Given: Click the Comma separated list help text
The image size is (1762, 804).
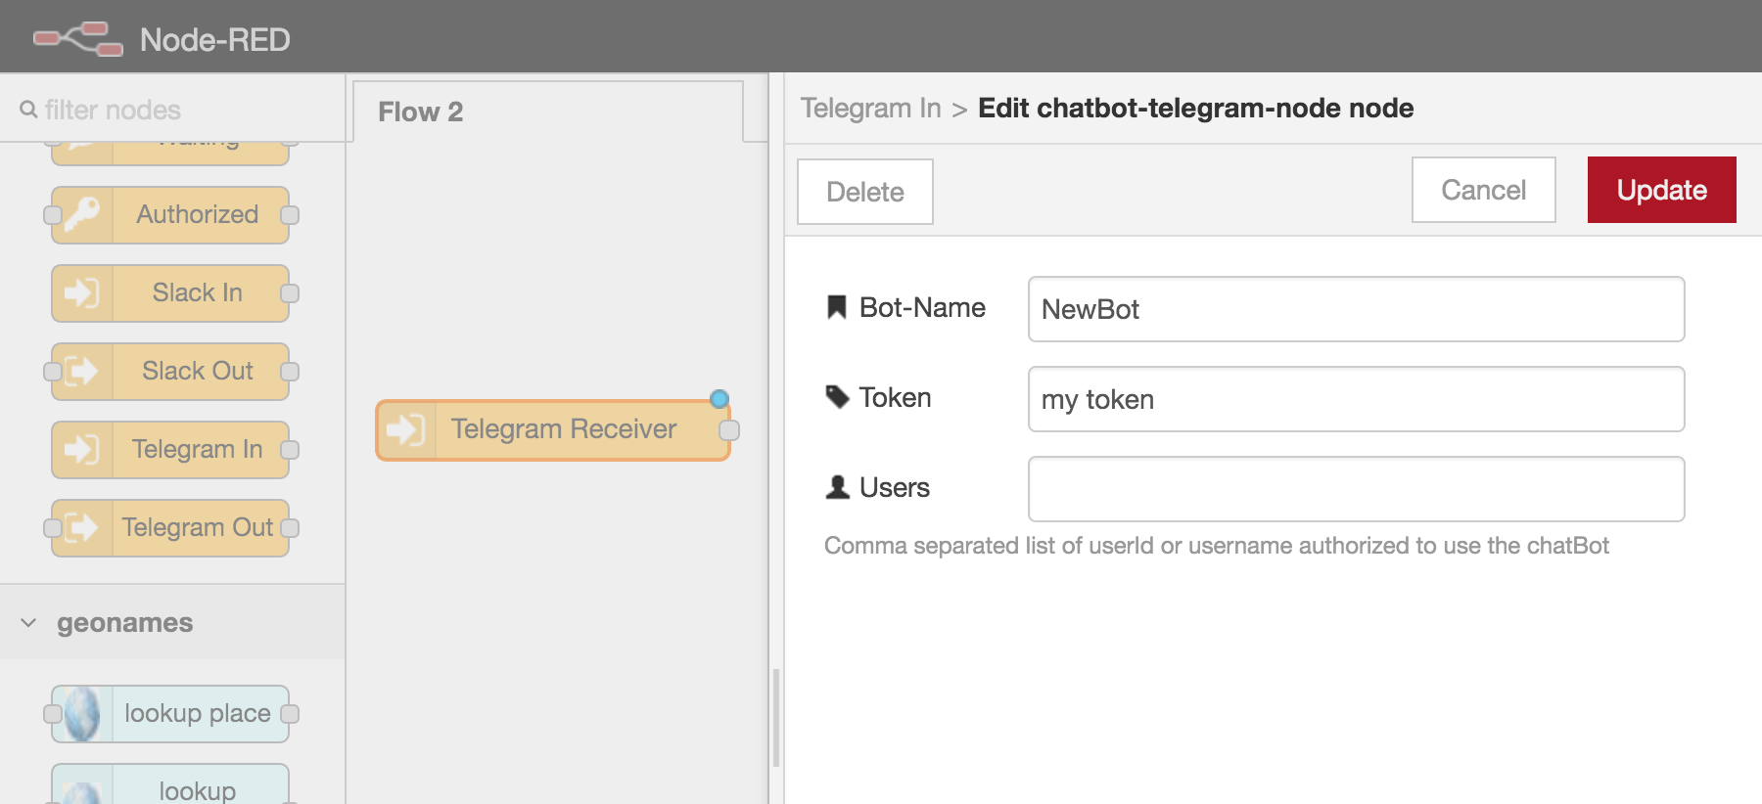Looking at the screenshot, I should click(x=1216, y=546).
